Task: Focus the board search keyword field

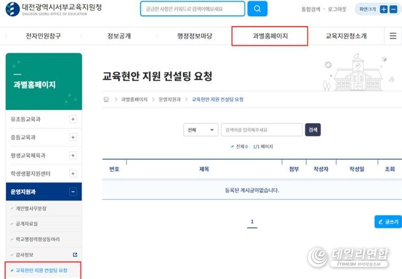Action: coord(261,130)
